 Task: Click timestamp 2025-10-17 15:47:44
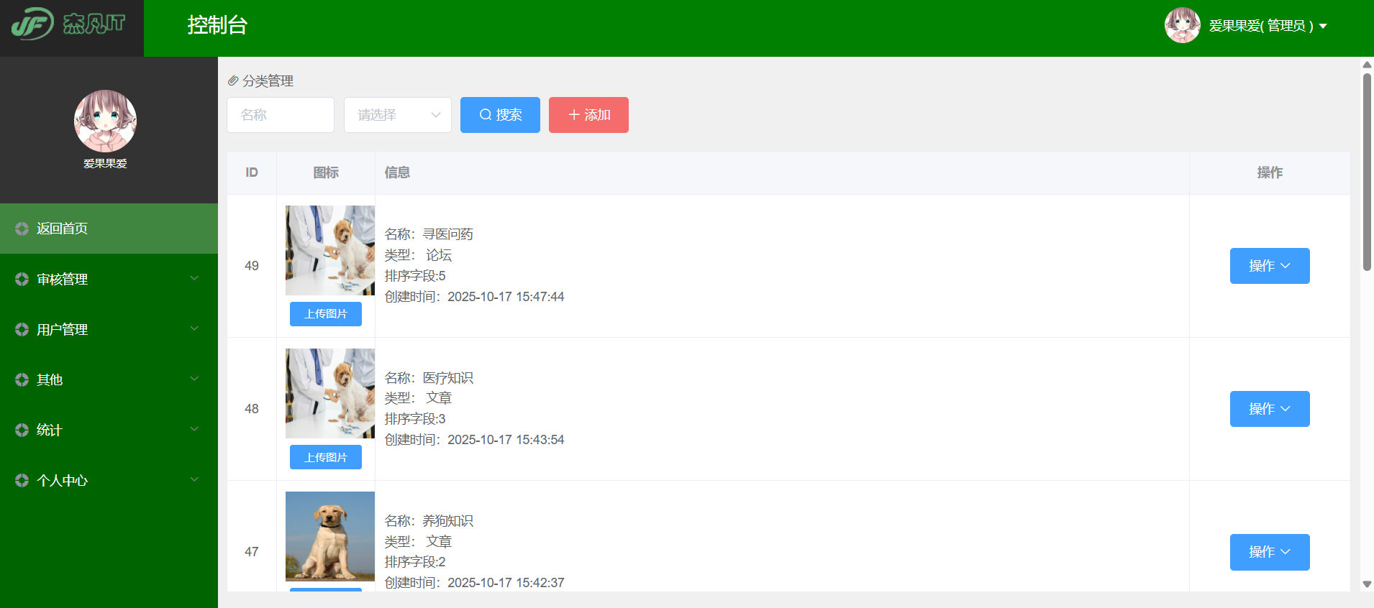click(x=506, y=297)
